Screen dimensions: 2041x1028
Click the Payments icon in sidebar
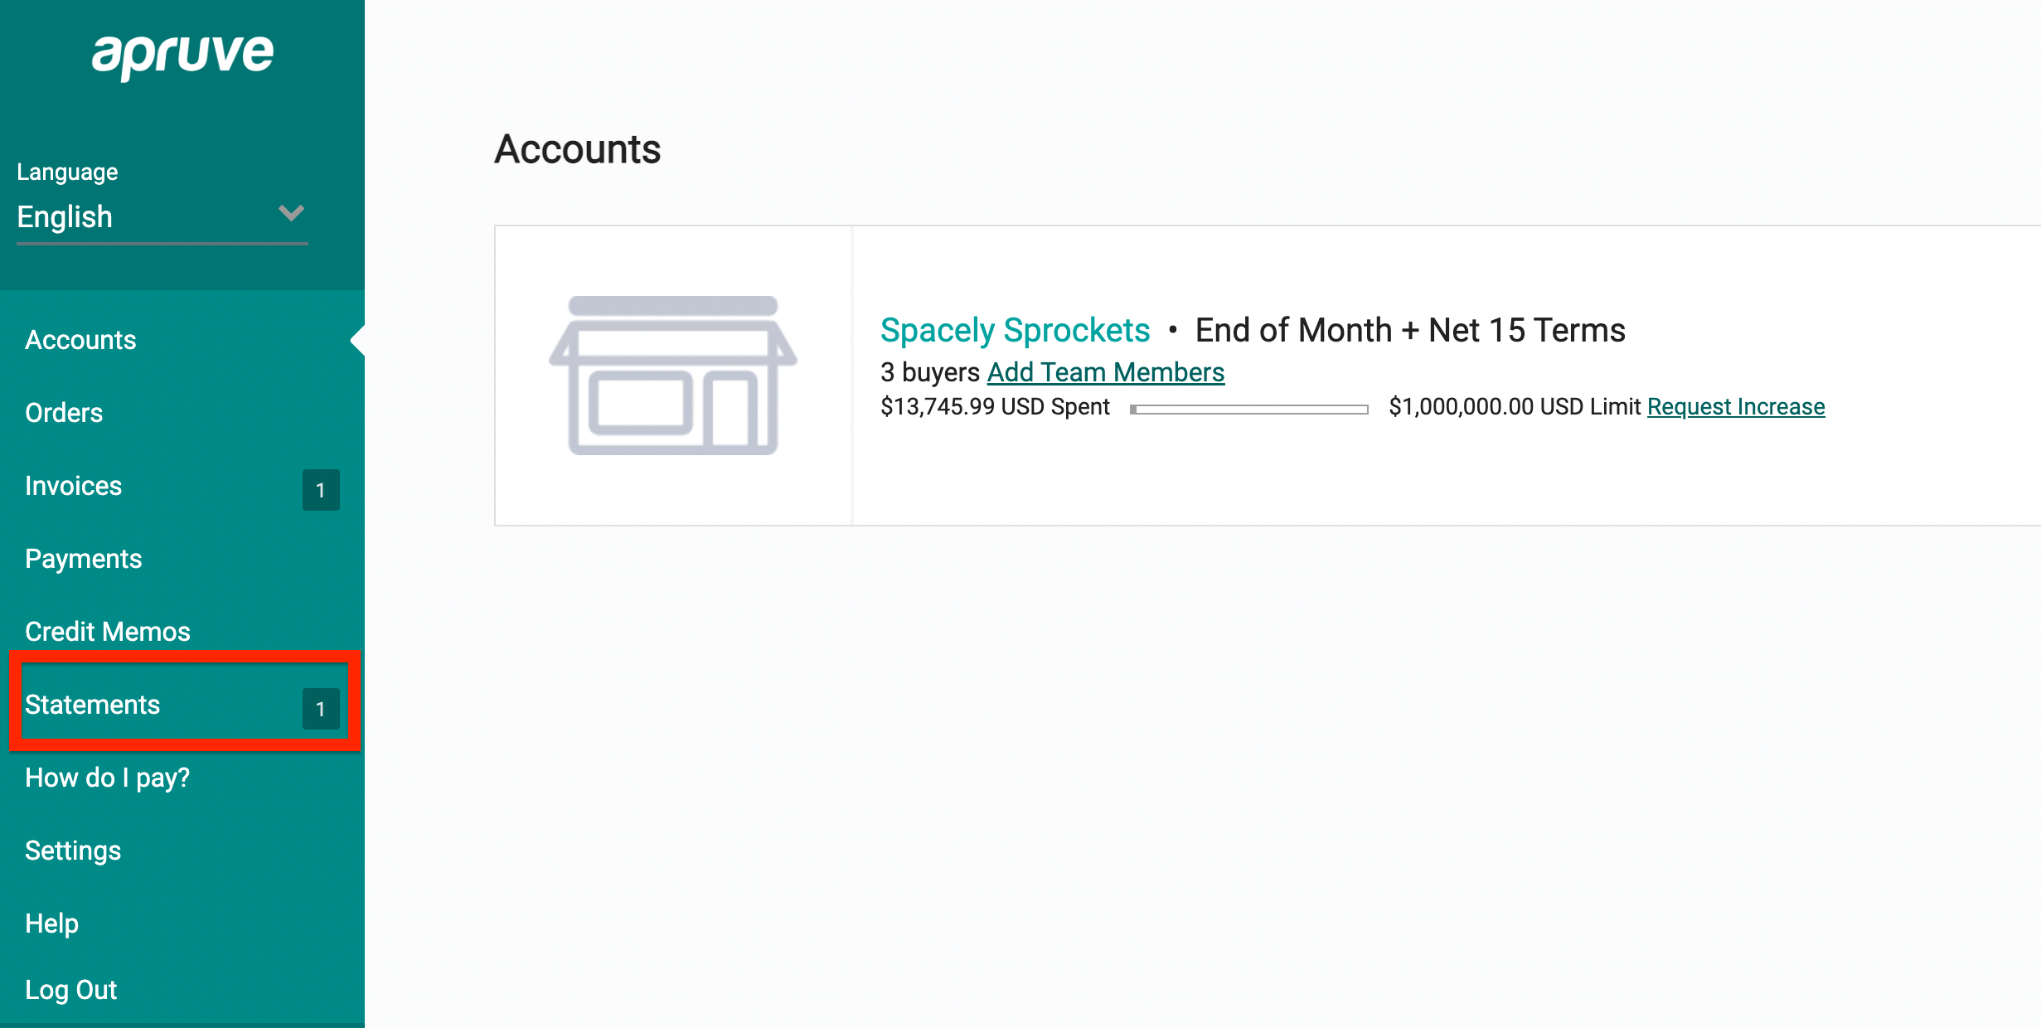click(83, 559)
